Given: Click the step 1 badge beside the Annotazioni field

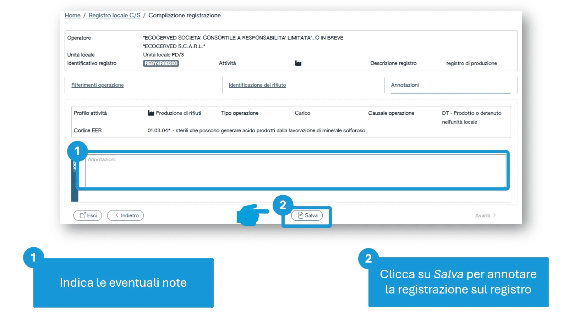Looking at the screenshot, I should [77, 152].
